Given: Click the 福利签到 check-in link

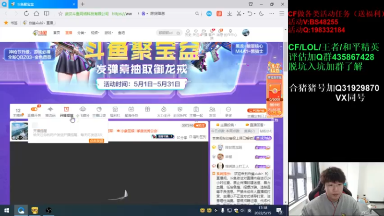Looking at the screenshot, I should coord(198,137).
